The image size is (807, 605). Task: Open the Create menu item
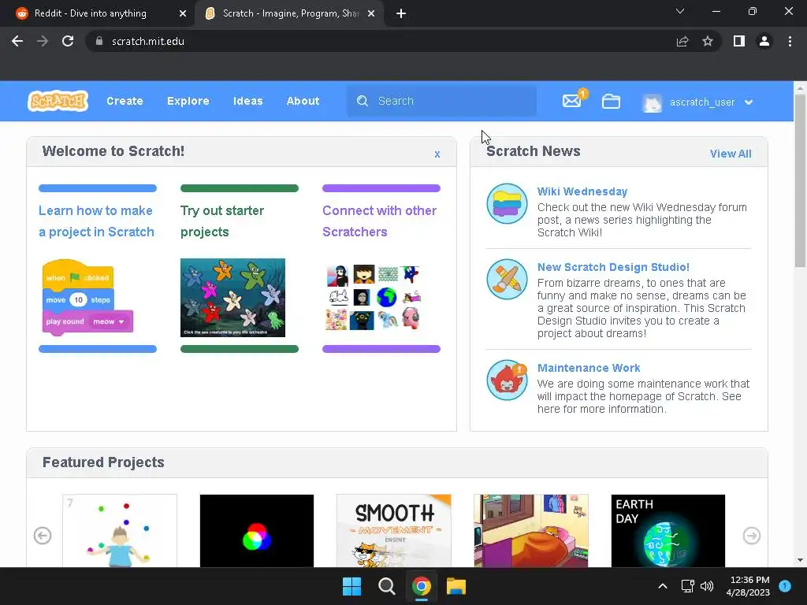click(125, 101)
